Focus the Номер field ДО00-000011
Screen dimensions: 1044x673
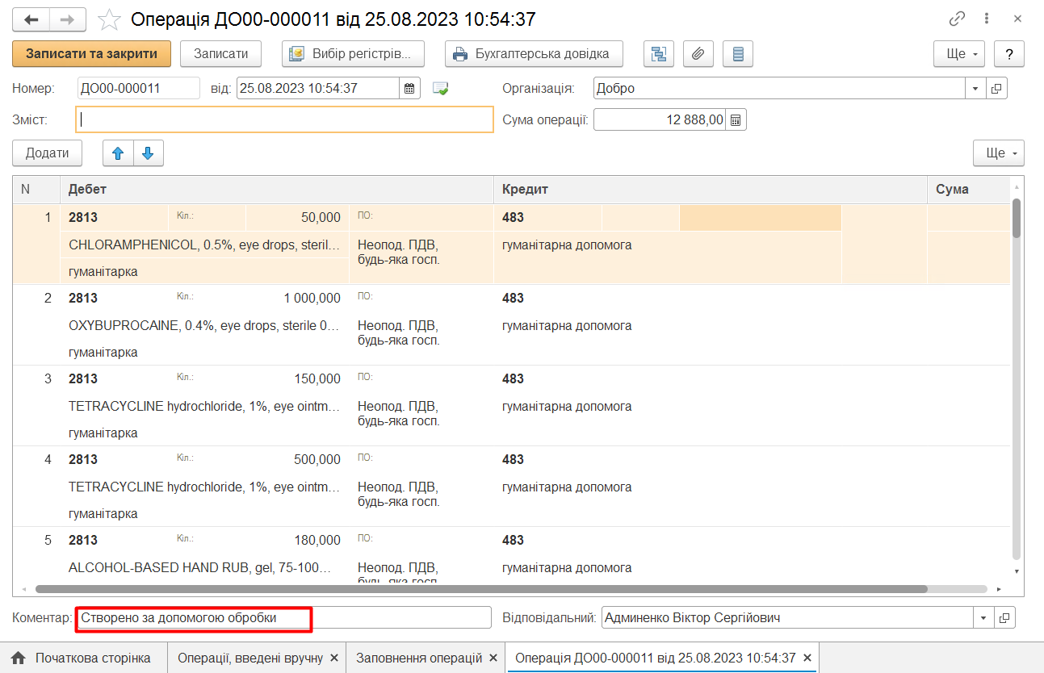tap(138, 89)
